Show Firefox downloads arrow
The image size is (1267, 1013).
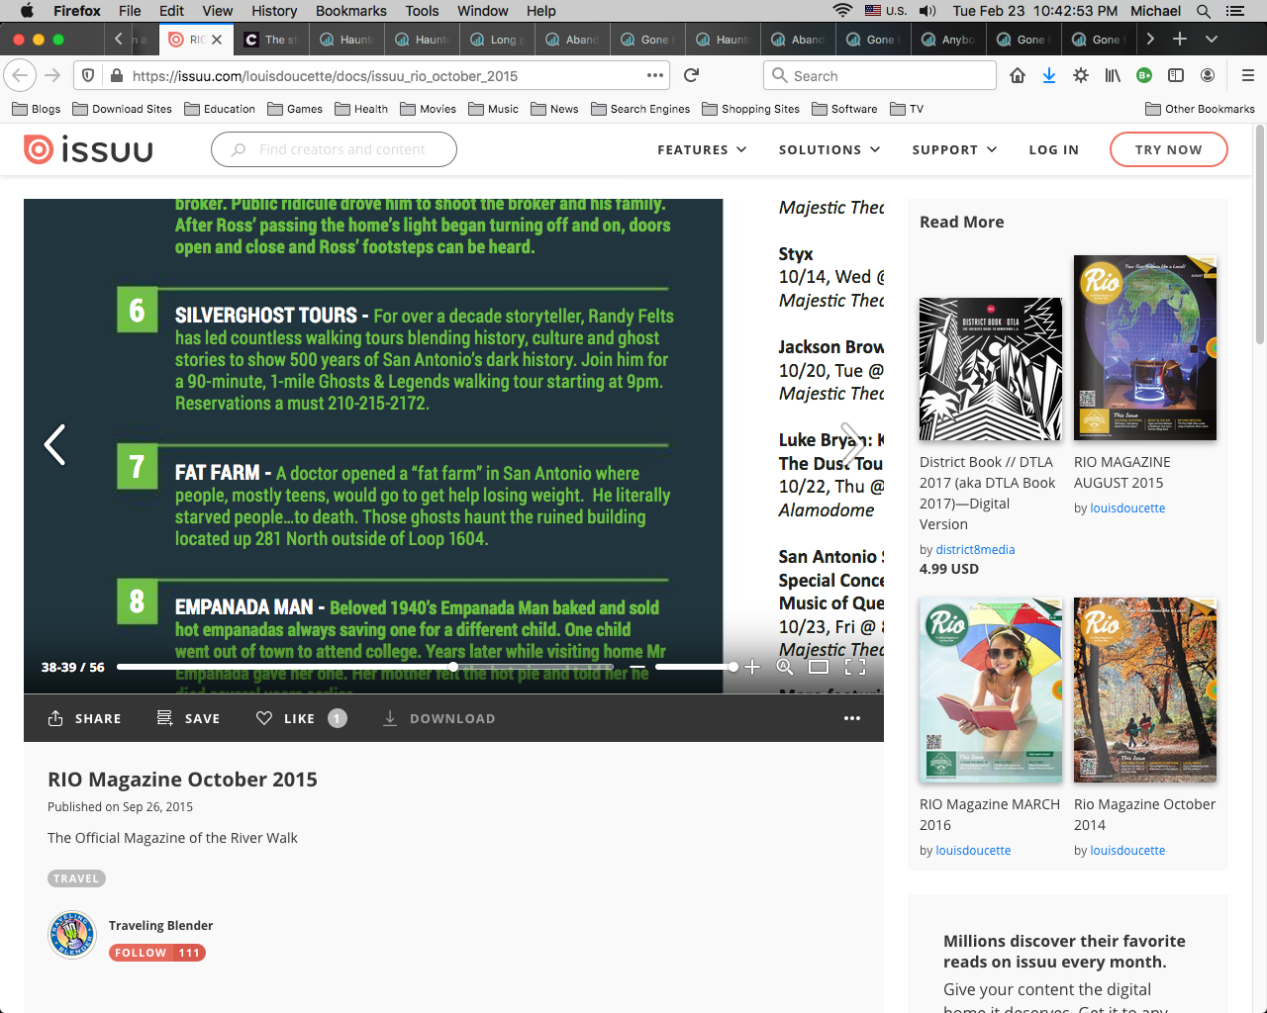[x=1049, y=75]
